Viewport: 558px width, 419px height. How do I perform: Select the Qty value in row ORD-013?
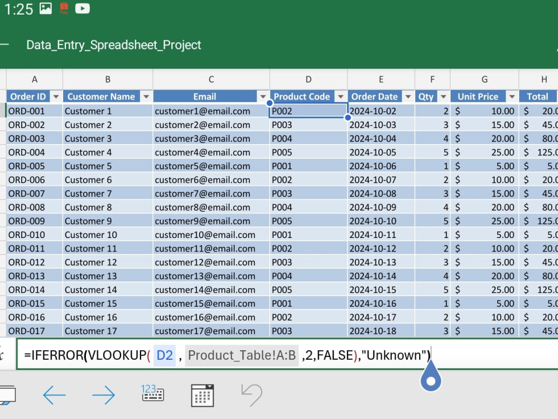432,276
